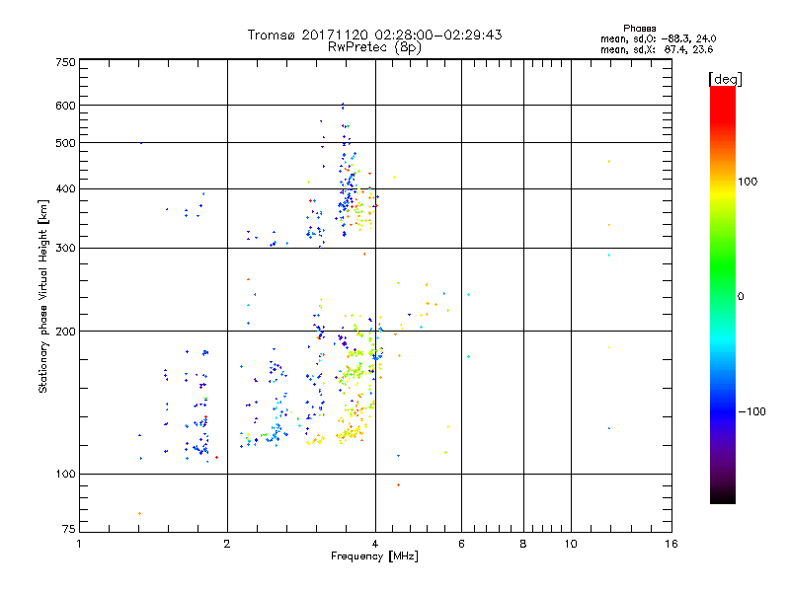The image size is (790, 592).
Task: Click the y-axis tick label '750'
Action: (65, 62)
